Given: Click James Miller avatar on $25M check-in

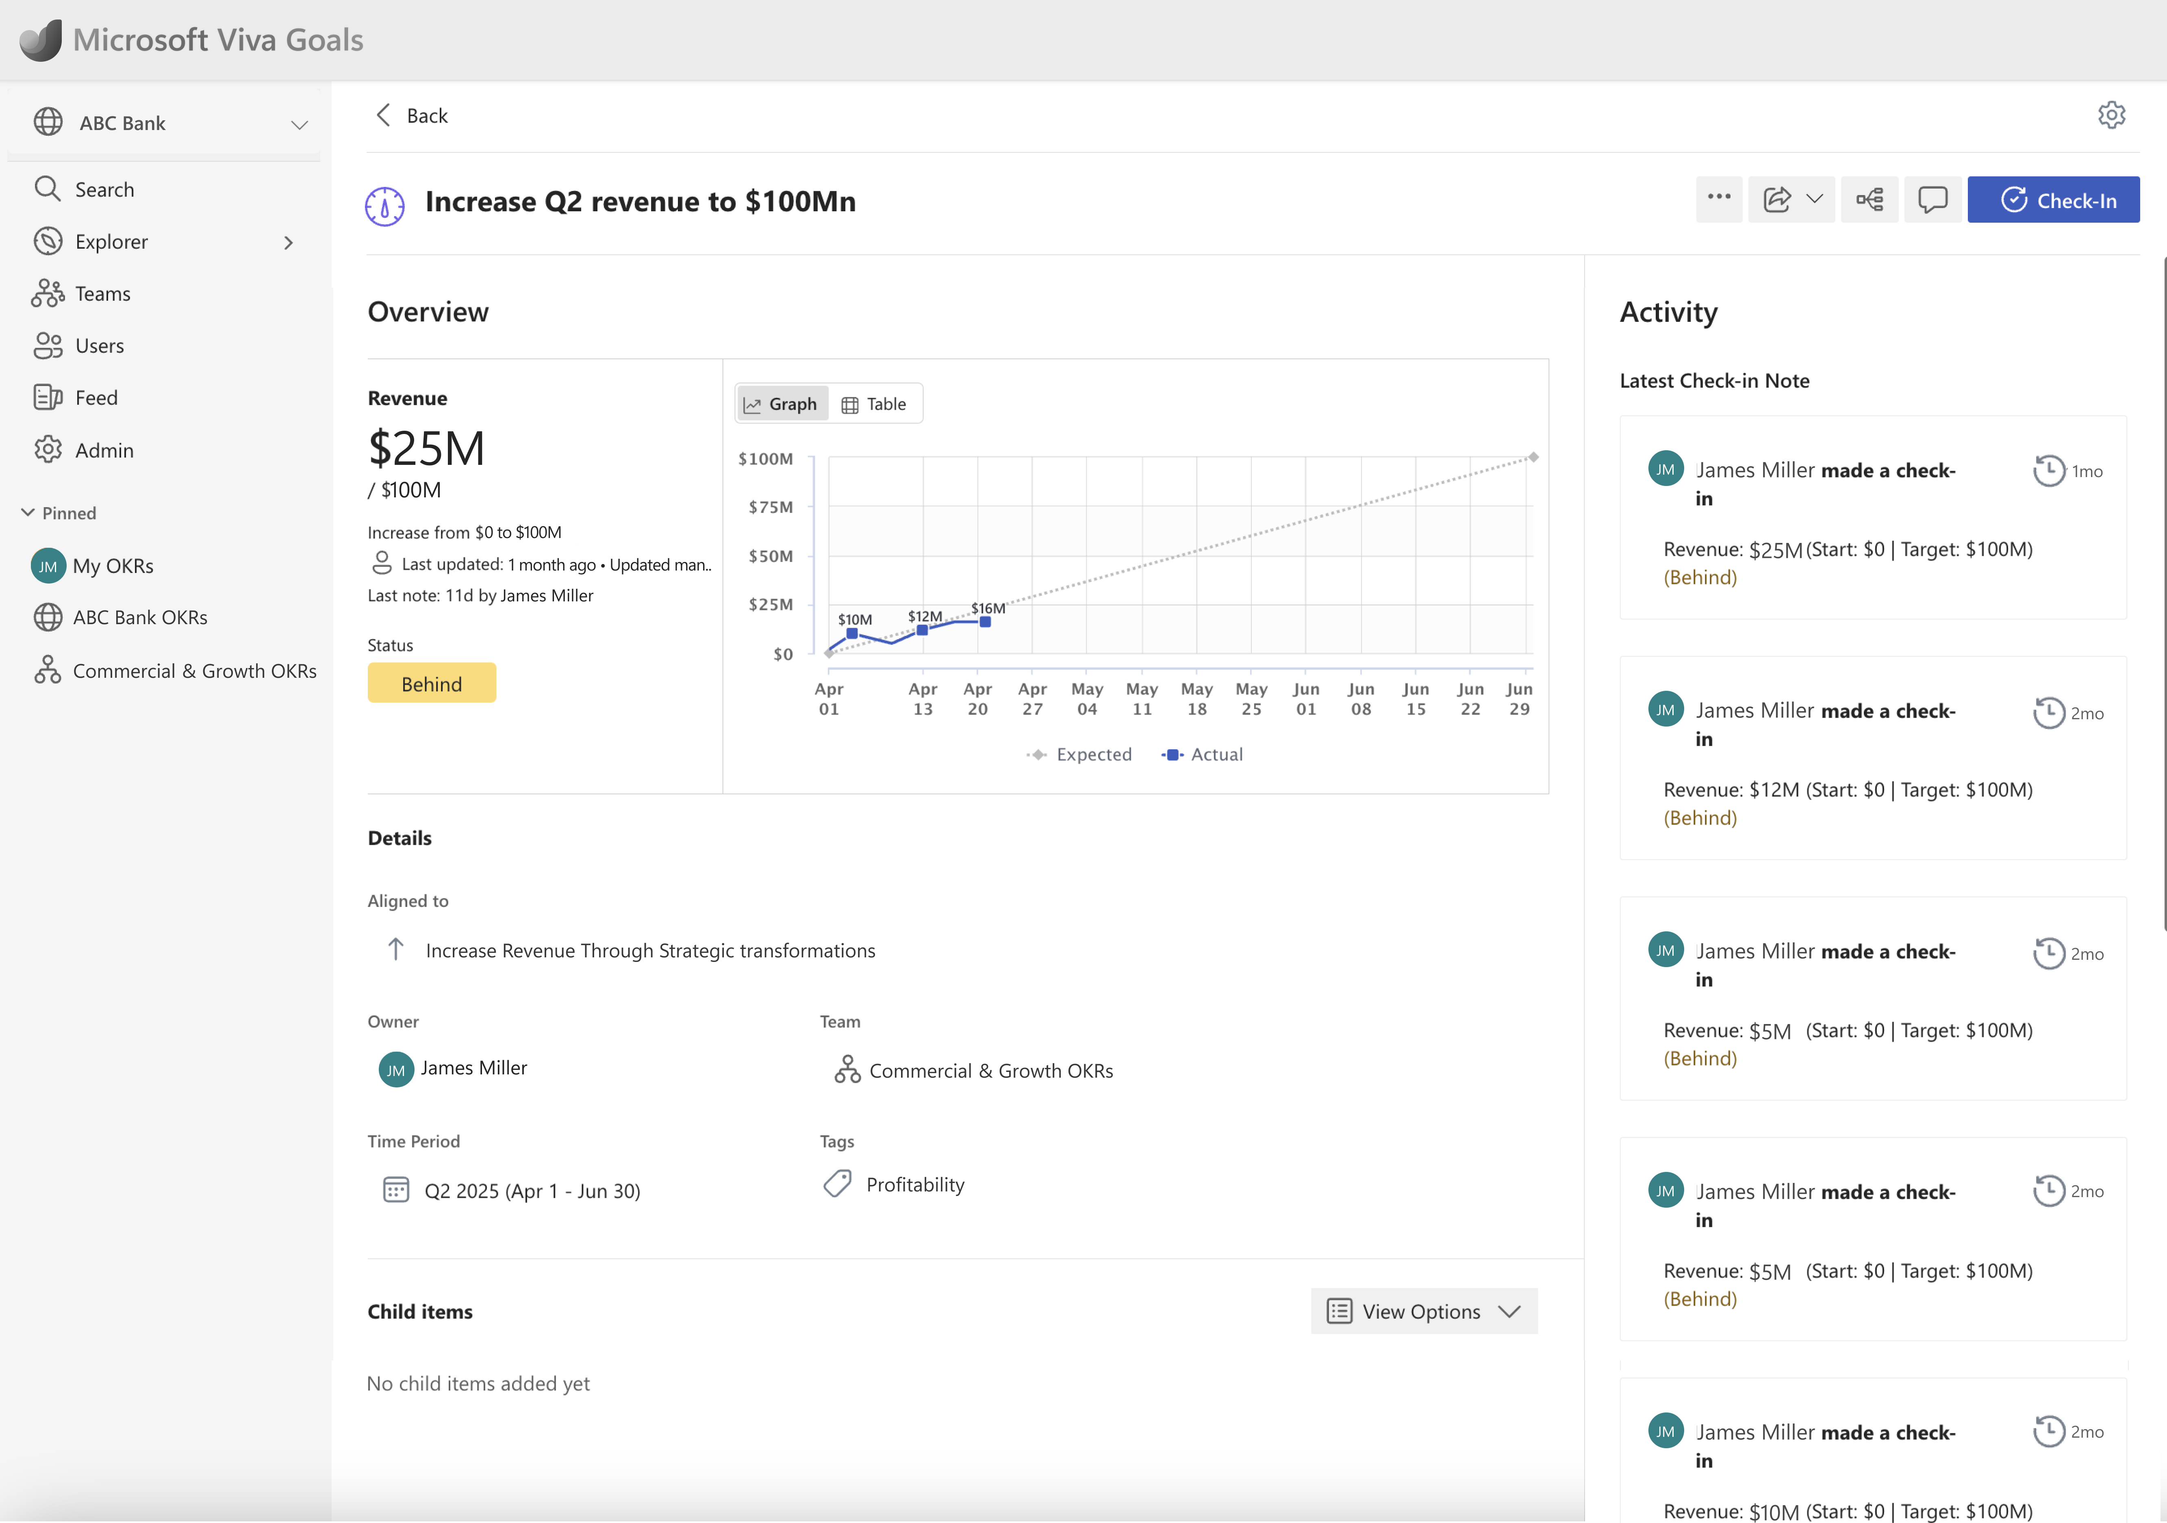Looking at the screenshot, I should 1666,469.
